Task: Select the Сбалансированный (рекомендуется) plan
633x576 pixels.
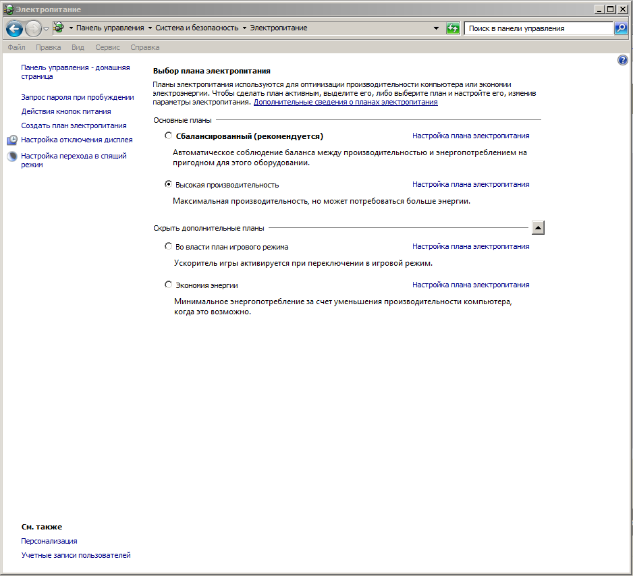Action: (168, 136)
